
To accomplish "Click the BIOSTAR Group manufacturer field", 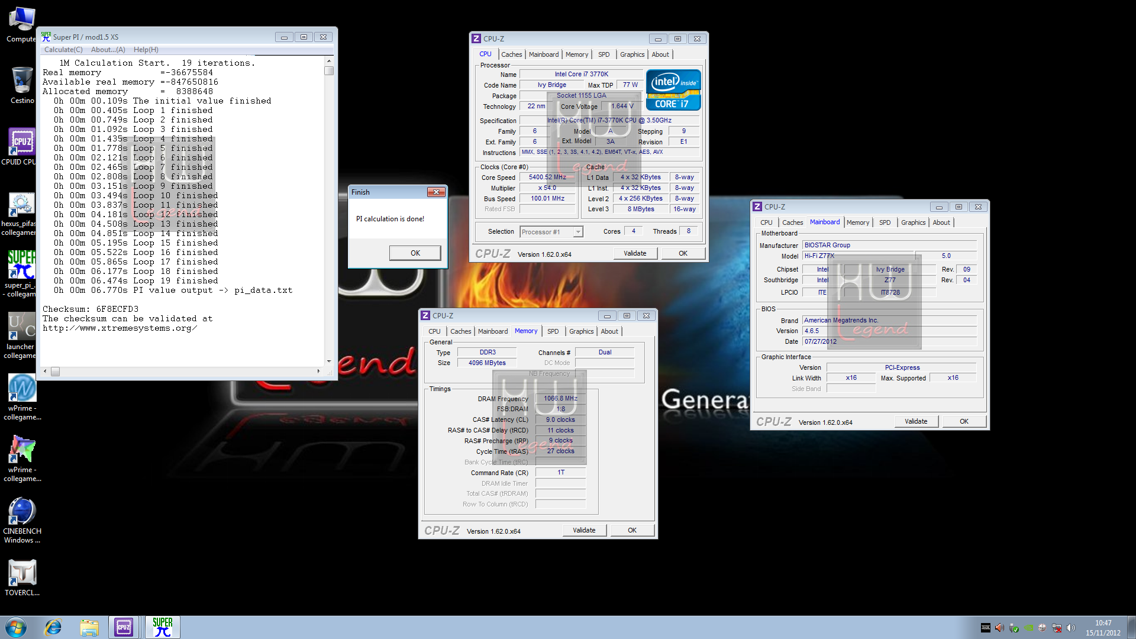I will coord(889,245).
